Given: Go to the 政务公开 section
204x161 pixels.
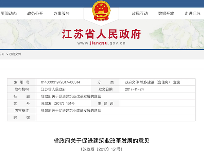Looking at the screenshot, I should point(35,14).
